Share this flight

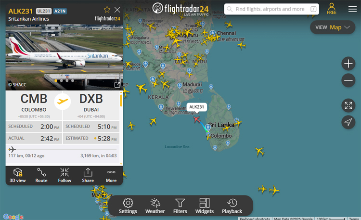(88, 175)
